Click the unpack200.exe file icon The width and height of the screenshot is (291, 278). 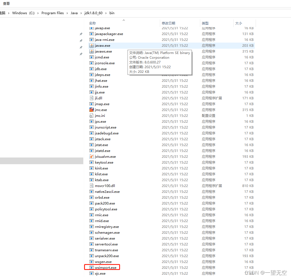tap(92, 256)
